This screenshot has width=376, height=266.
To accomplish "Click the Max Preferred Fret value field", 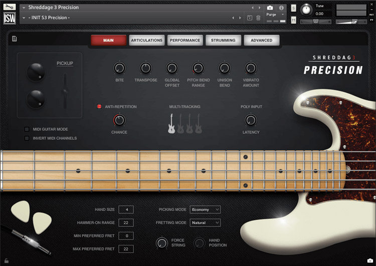I will click(126, 249).
